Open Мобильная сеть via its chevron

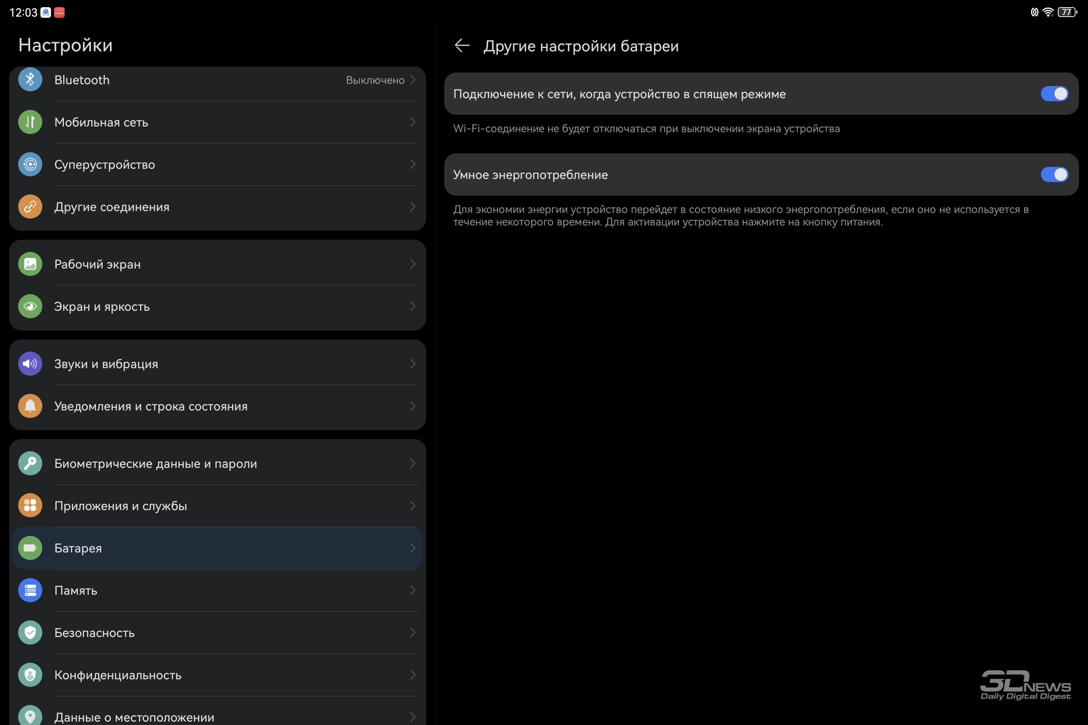(413, 122)
